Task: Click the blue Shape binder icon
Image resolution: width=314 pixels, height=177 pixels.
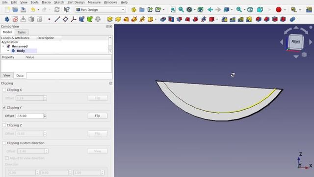Action: coord(81,19)
